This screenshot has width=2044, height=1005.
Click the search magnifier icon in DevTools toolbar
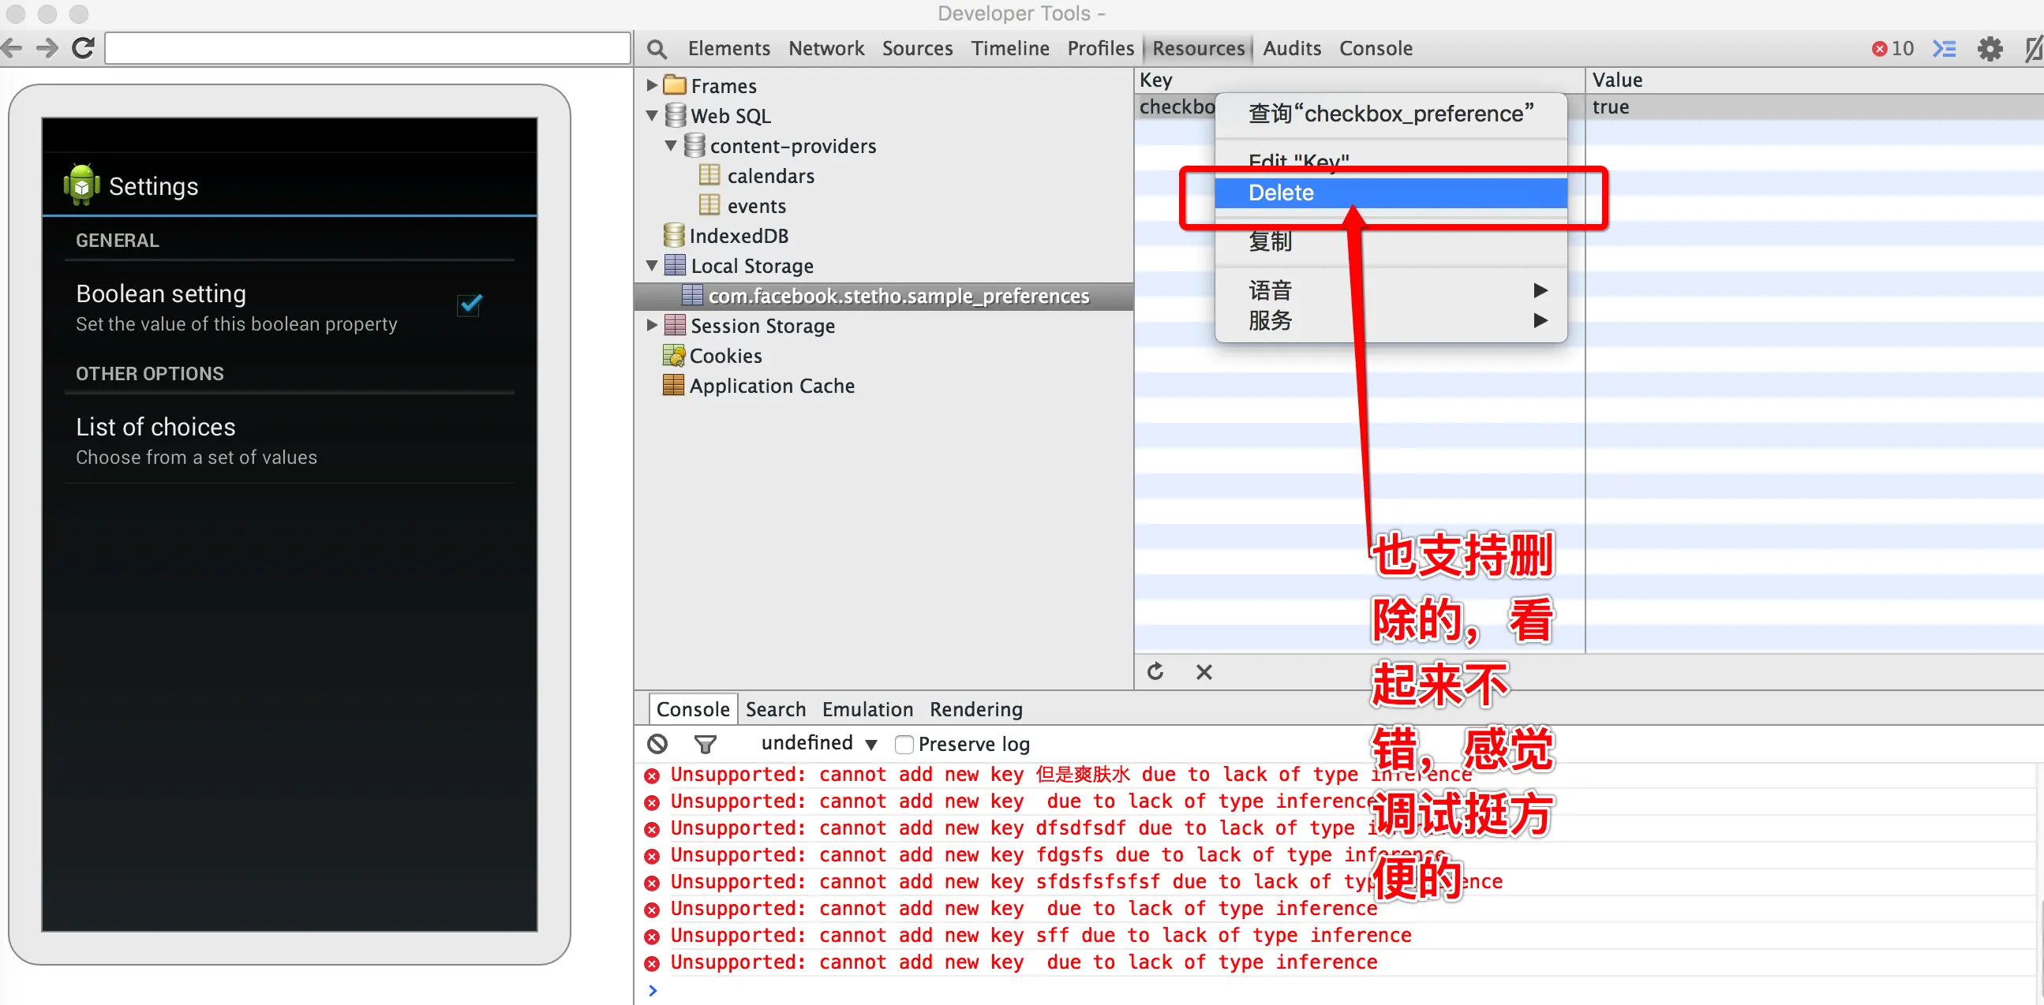click(656, 49)
